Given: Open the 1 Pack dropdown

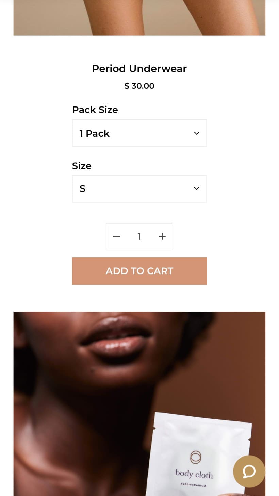Looking at the screenshot, I should click(139, 133).
